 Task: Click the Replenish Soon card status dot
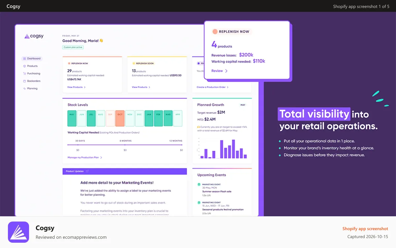pos(134,63)
